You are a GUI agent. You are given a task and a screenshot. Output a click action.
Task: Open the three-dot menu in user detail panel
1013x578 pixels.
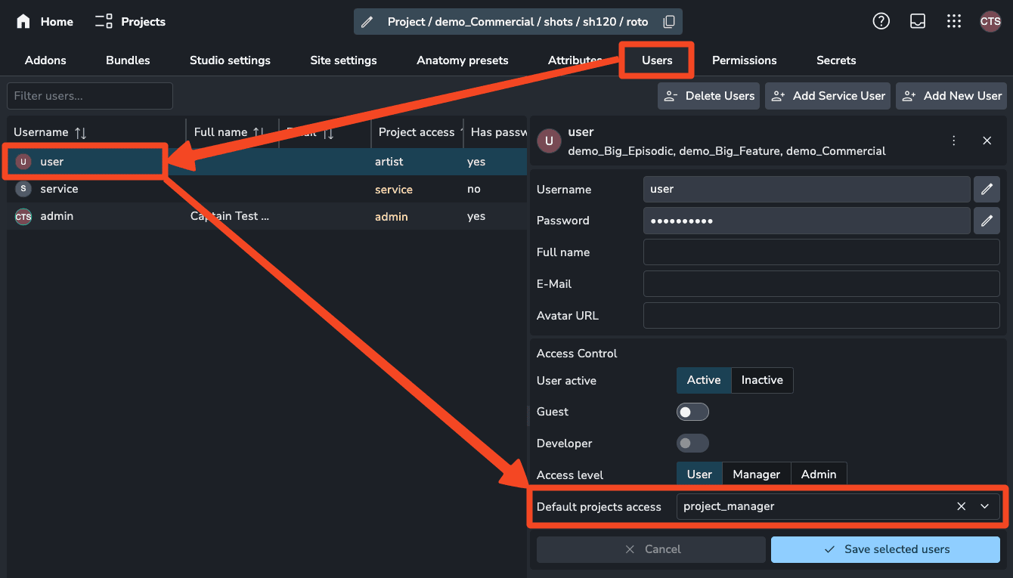953,141
